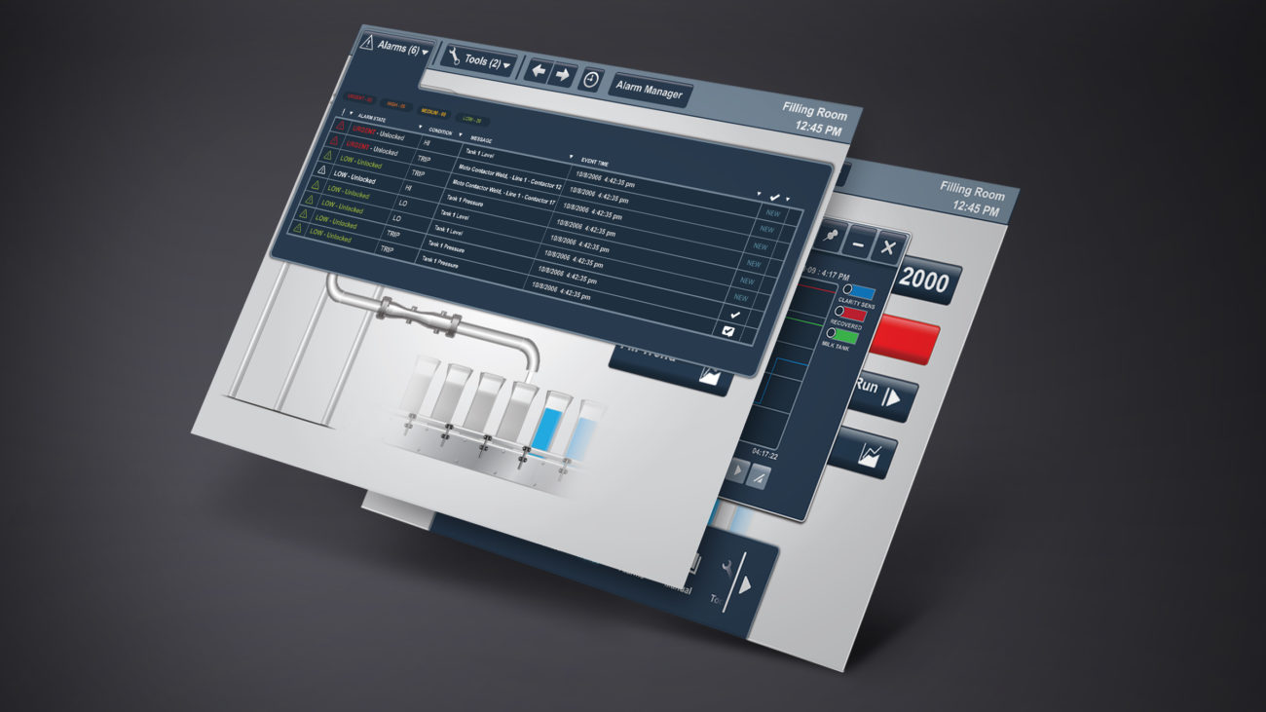
Task: Click the pin icon on the trend popup window
Action: coord(830,234)
